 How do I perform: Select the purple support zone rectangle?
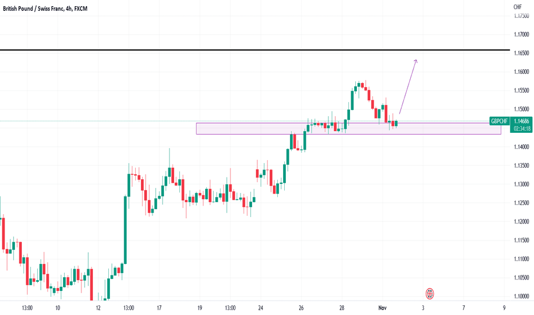(x=348, y=129)
